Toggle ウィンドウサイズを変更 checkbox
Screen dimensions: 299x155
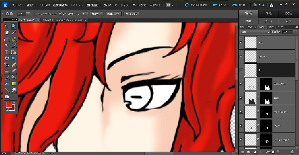pos(36,14)
